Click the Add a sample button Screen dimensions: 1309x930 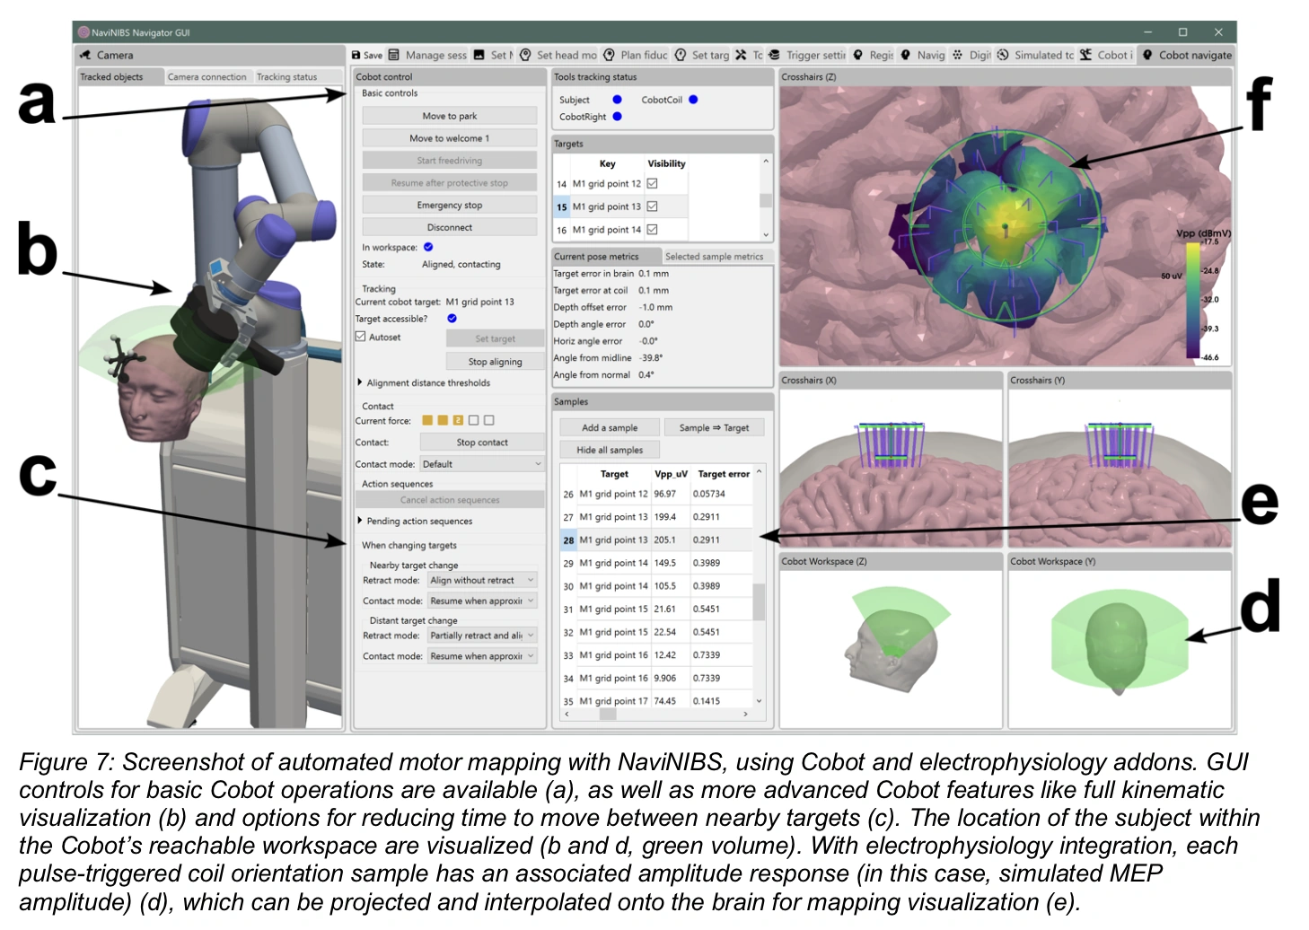click(x=610, y=428)
